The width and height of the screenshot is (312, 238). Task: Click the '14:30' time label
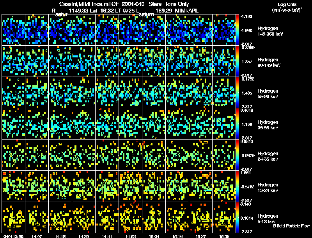coord(84,236)
